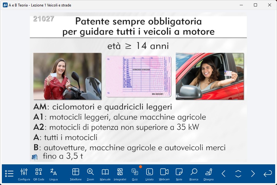Expand the up-down chapter navigator
This screenshot has width=277, height=185.
point(238,174)
